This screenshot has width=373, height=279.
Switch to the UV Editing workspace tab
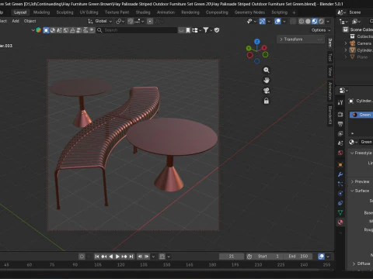coord(89,12)
